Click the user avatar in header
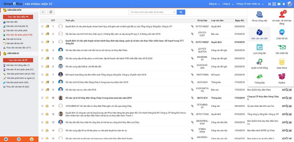Screen dimensions: 294x142 coord(289,4)
